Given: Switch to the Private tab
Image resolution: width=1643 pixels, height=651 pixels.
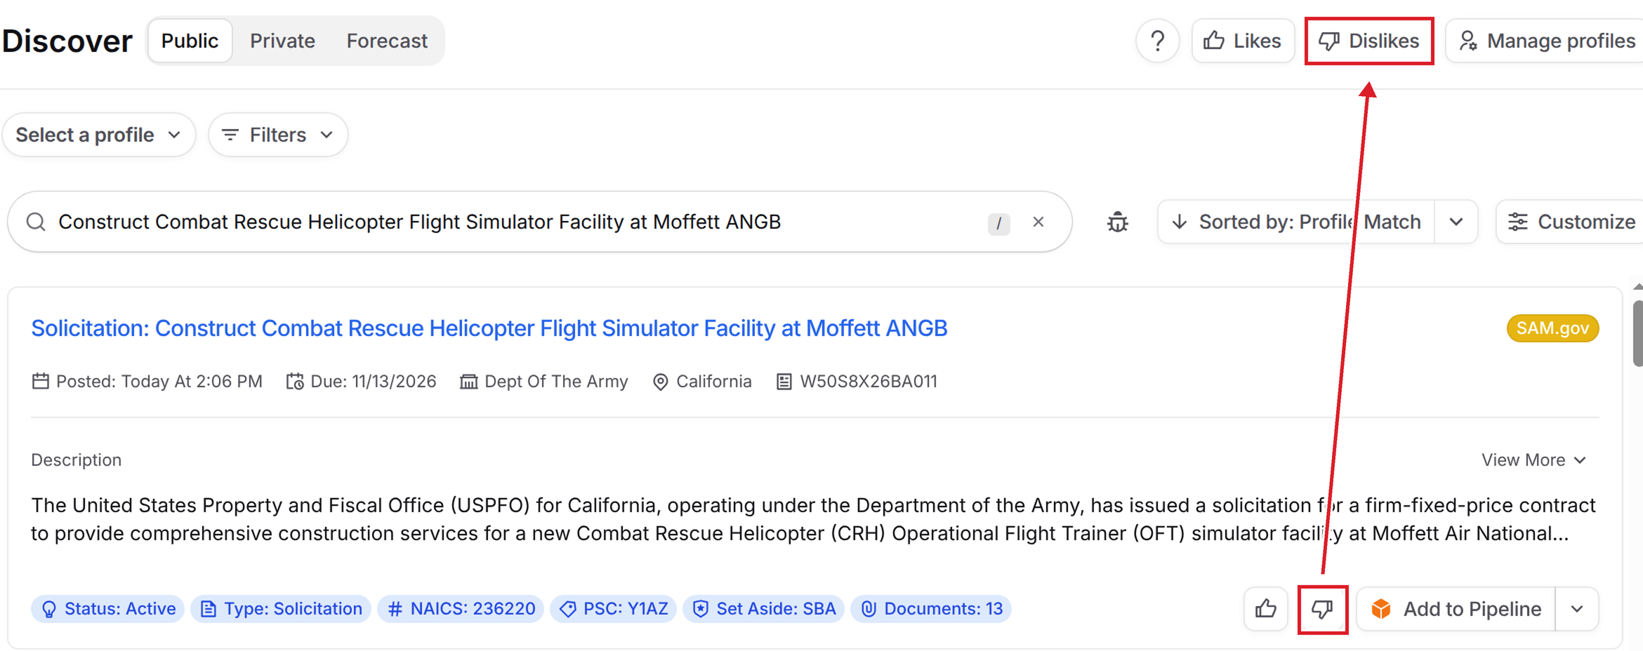Looking at the screenshot, I should point(282,41).
